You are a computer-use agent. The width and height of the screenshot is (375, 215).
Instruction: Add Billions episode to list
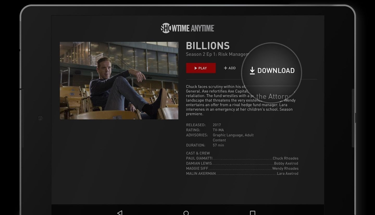pyautogui.click(x=230, y=68)
